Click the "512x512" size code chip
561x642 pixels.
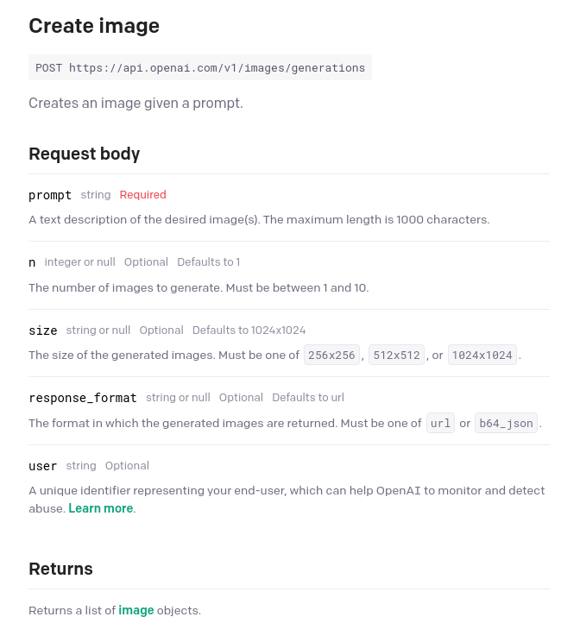pyautogui.click(x=397, y=355)
